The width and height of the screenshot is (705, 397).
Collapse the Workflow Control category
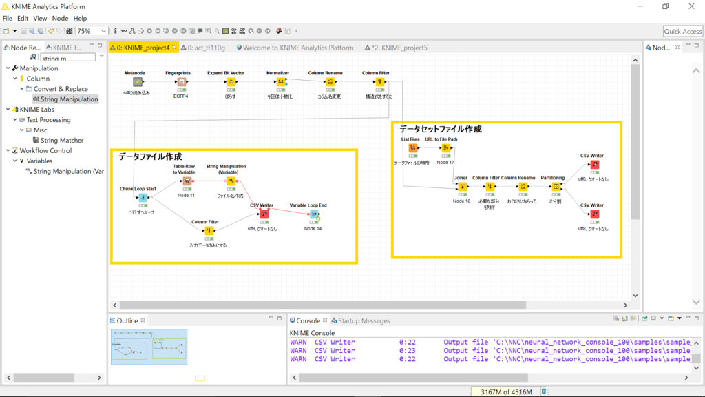click(8, 150)
